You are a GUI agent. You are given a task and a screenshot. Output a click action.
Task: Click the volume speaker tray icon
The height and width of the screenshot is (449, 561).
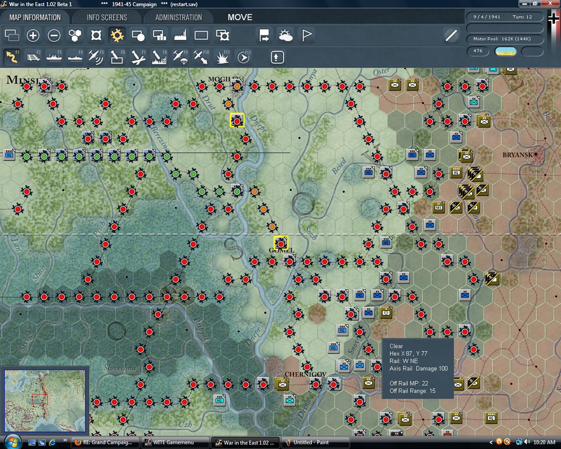pos(527,442)
